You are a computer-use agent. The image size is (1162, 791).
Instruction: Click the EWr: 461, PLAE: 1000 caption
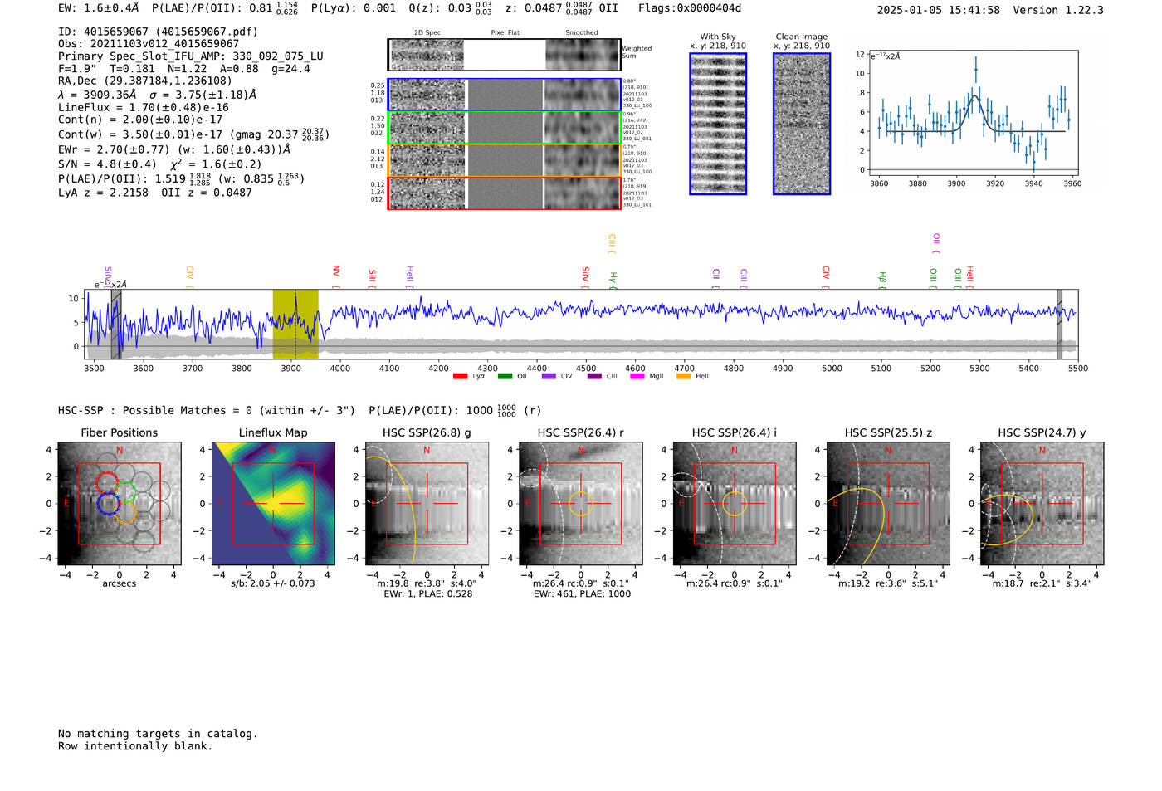(x=582, y=593)
